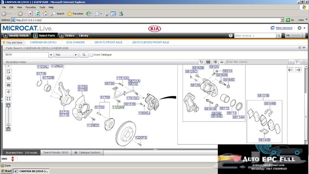Click the filter criteria input field
The height and width of the screenshot is (174, 309).
[257, 62]
